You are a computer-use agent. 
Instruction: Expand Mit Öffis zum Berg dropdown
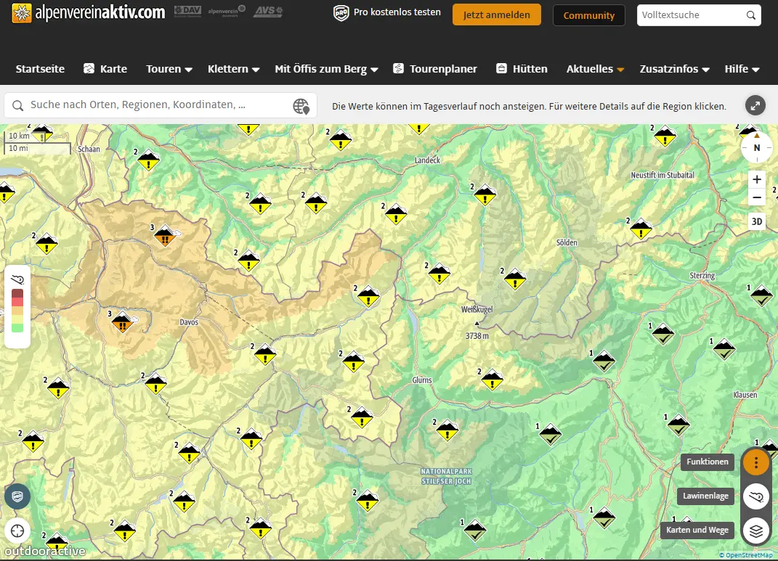click(326, 69)
